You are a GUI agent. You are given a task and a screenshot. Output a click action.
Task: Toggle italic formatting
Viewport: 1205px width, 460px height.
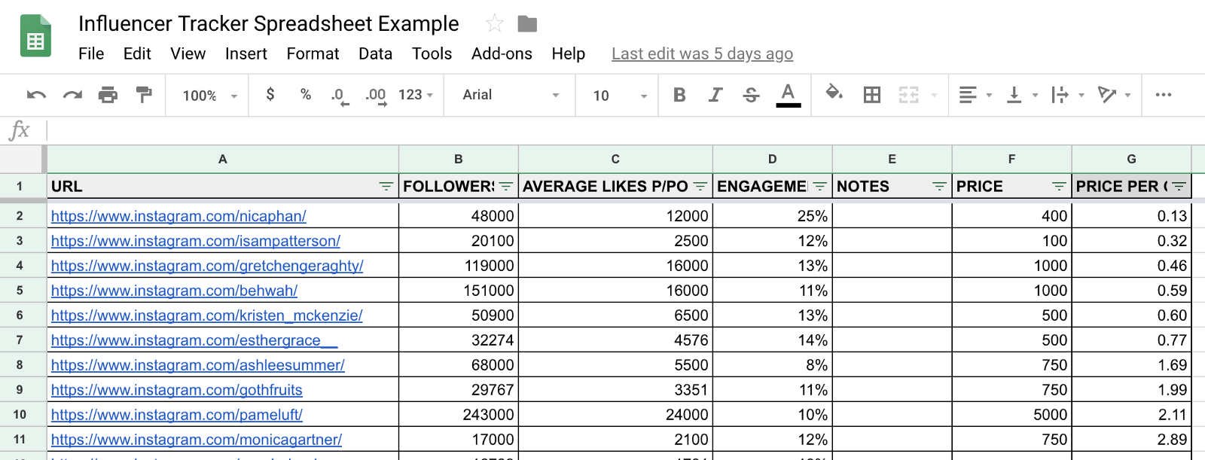[715, 95]
